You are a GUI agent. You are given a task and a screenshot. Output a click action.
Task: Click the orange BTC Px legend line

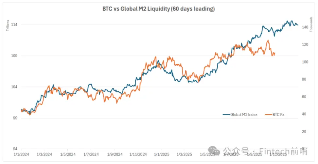tap(268, 115)
